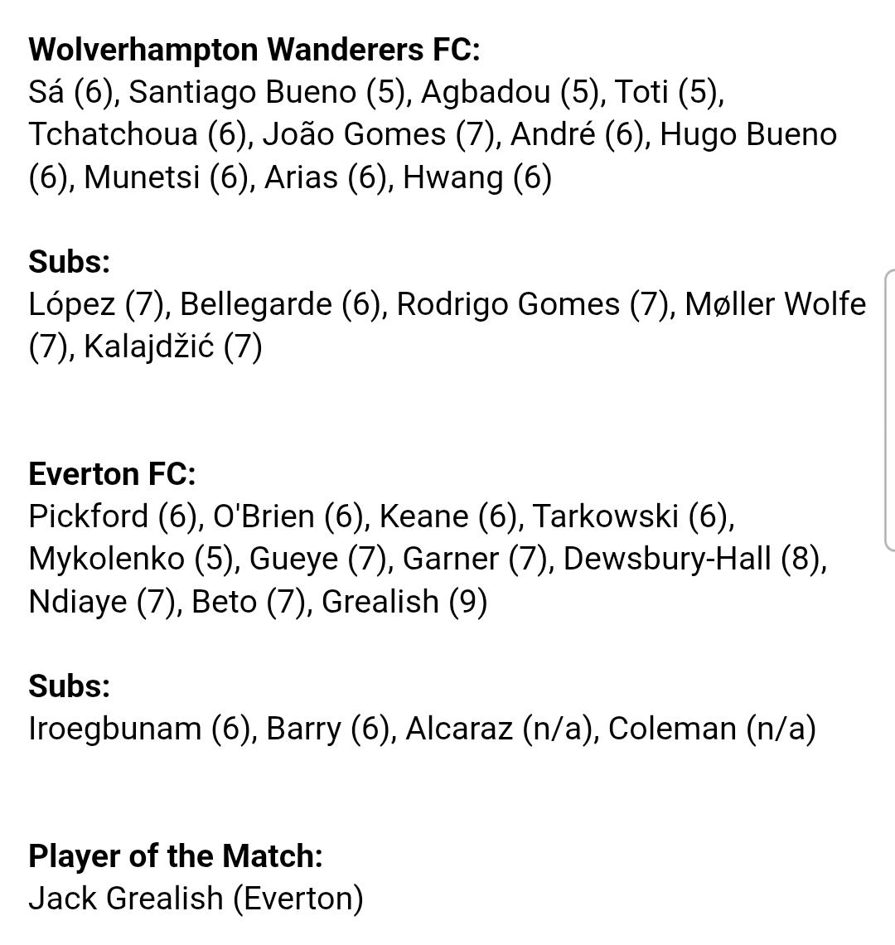This screenshot has width=895, height=945.
Task: Click the Kalajdžić (7) entry
Action: [x=173, y=346]
